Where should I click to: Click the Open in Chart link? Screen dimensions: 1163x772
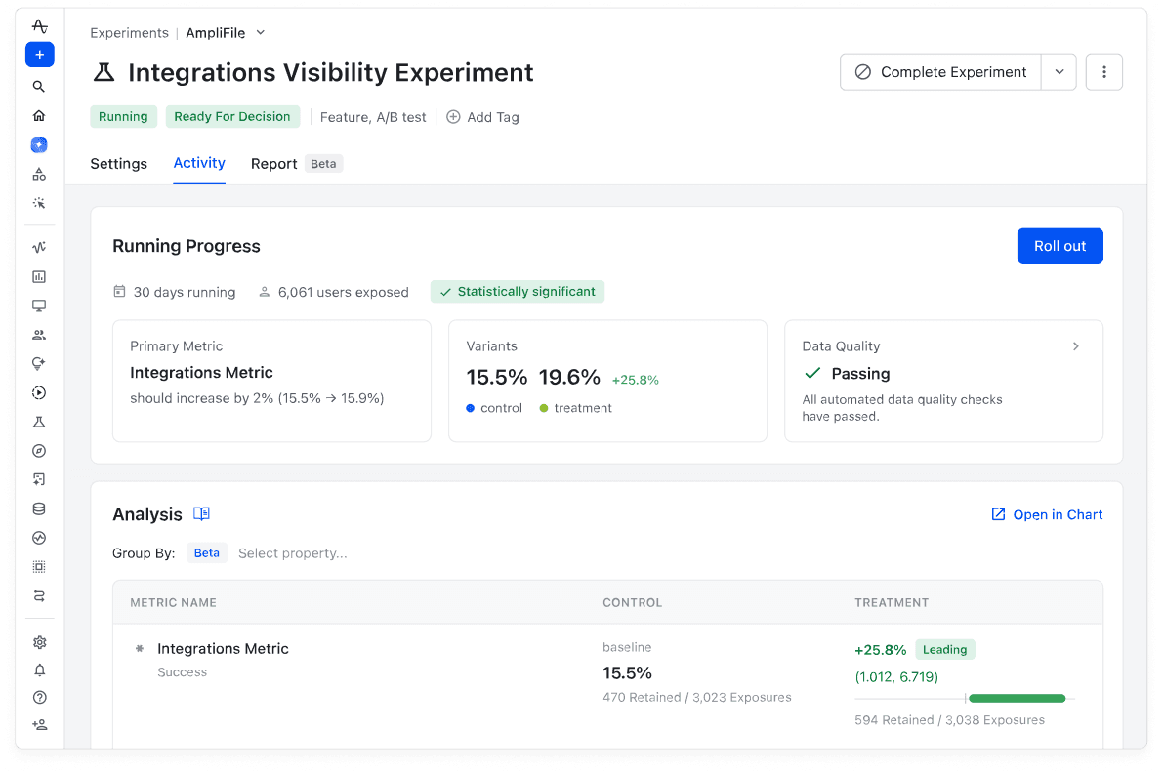[1047, 514]
